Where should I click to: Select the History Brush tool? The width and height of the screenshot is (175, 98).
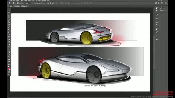(9, 37)
